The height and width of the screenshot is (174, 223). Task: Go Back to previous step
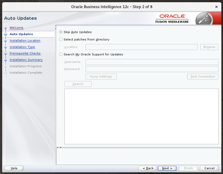pos(148,168)
